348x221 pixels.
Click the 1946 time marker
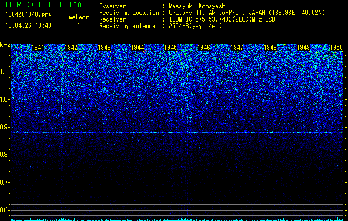coord(204,48)
